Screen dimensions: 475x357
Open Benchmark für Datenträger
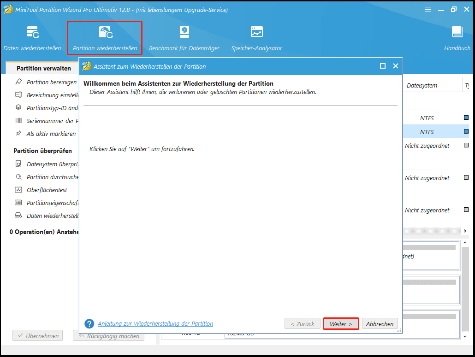coord(184,38)
